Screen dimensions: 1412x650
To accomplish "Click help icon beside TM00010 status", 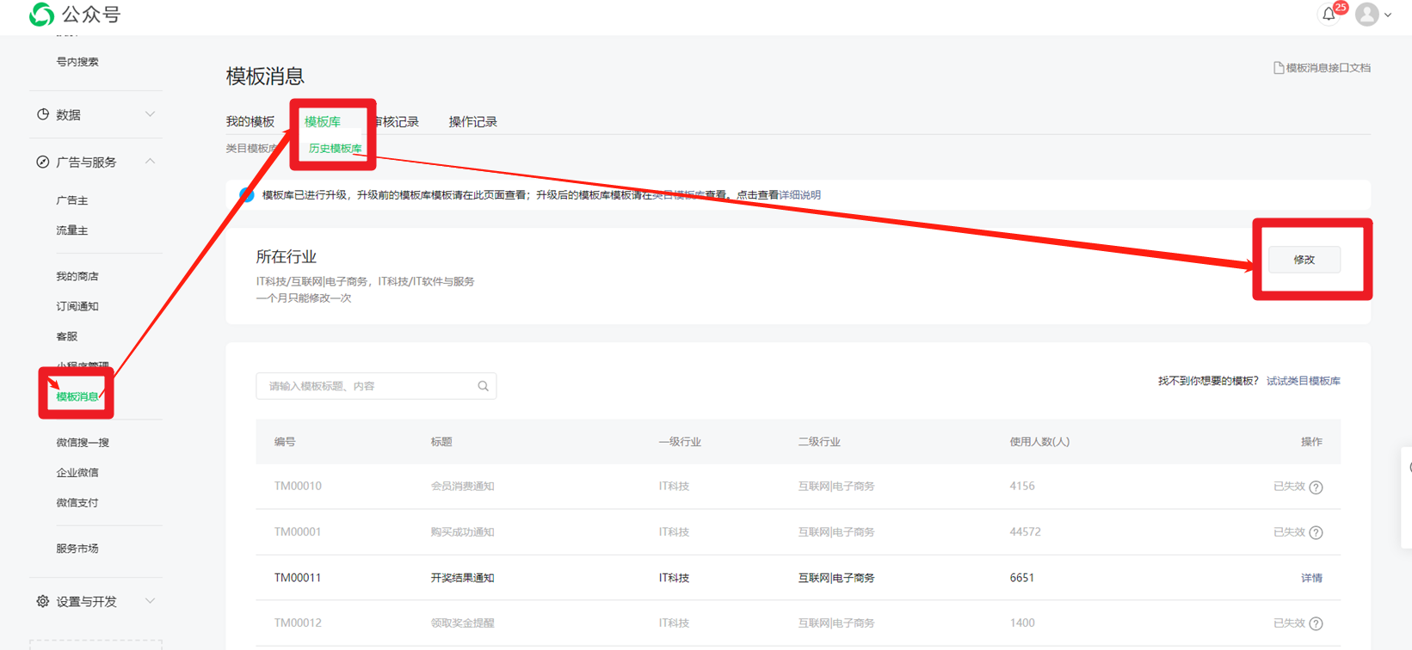I will (1316, 487).
